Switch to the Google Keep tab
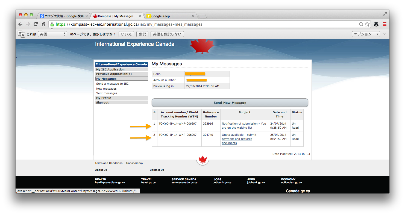Image resolution: width=405 pixels, height=215 pixels. point(169,16)
